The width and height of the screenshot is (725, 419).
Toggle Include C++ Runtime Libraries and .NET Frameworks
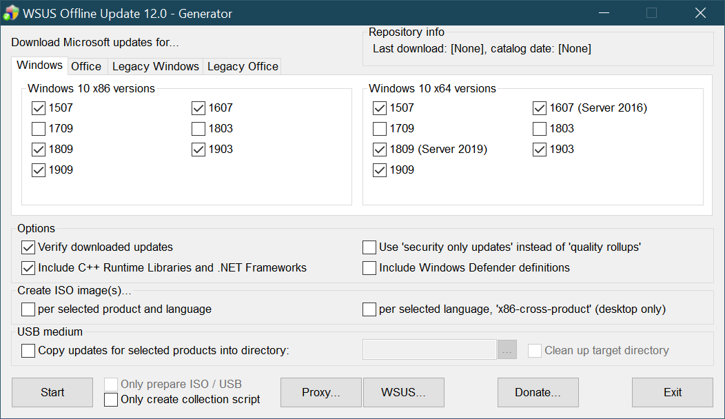click(28, 268)
